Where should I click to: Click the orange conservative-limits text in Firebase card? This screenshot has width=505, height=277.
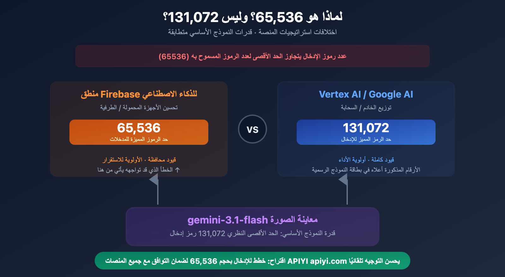click(x=139, y=160)
